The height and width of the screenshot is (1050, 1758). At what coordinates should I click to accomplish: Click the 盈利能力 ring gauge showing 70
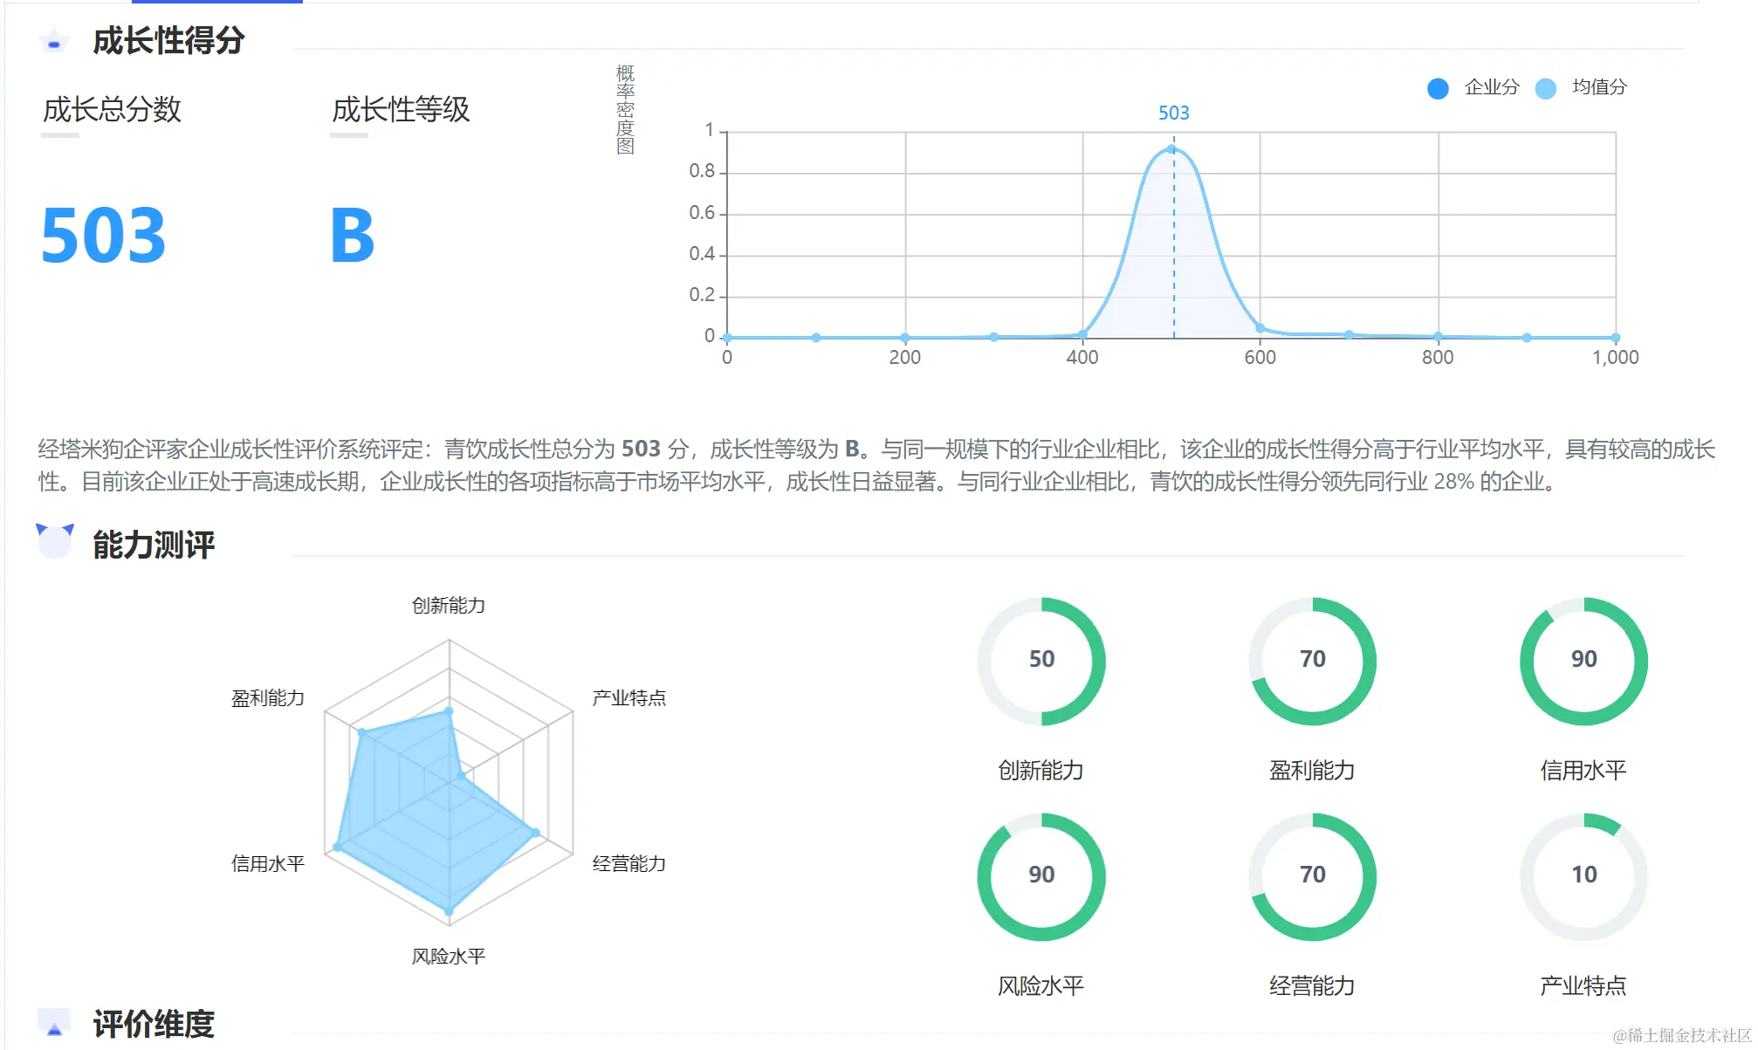(1312, 661)
